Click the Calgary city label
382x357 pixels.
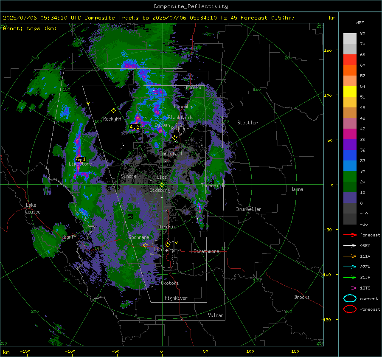click(166, 250)
